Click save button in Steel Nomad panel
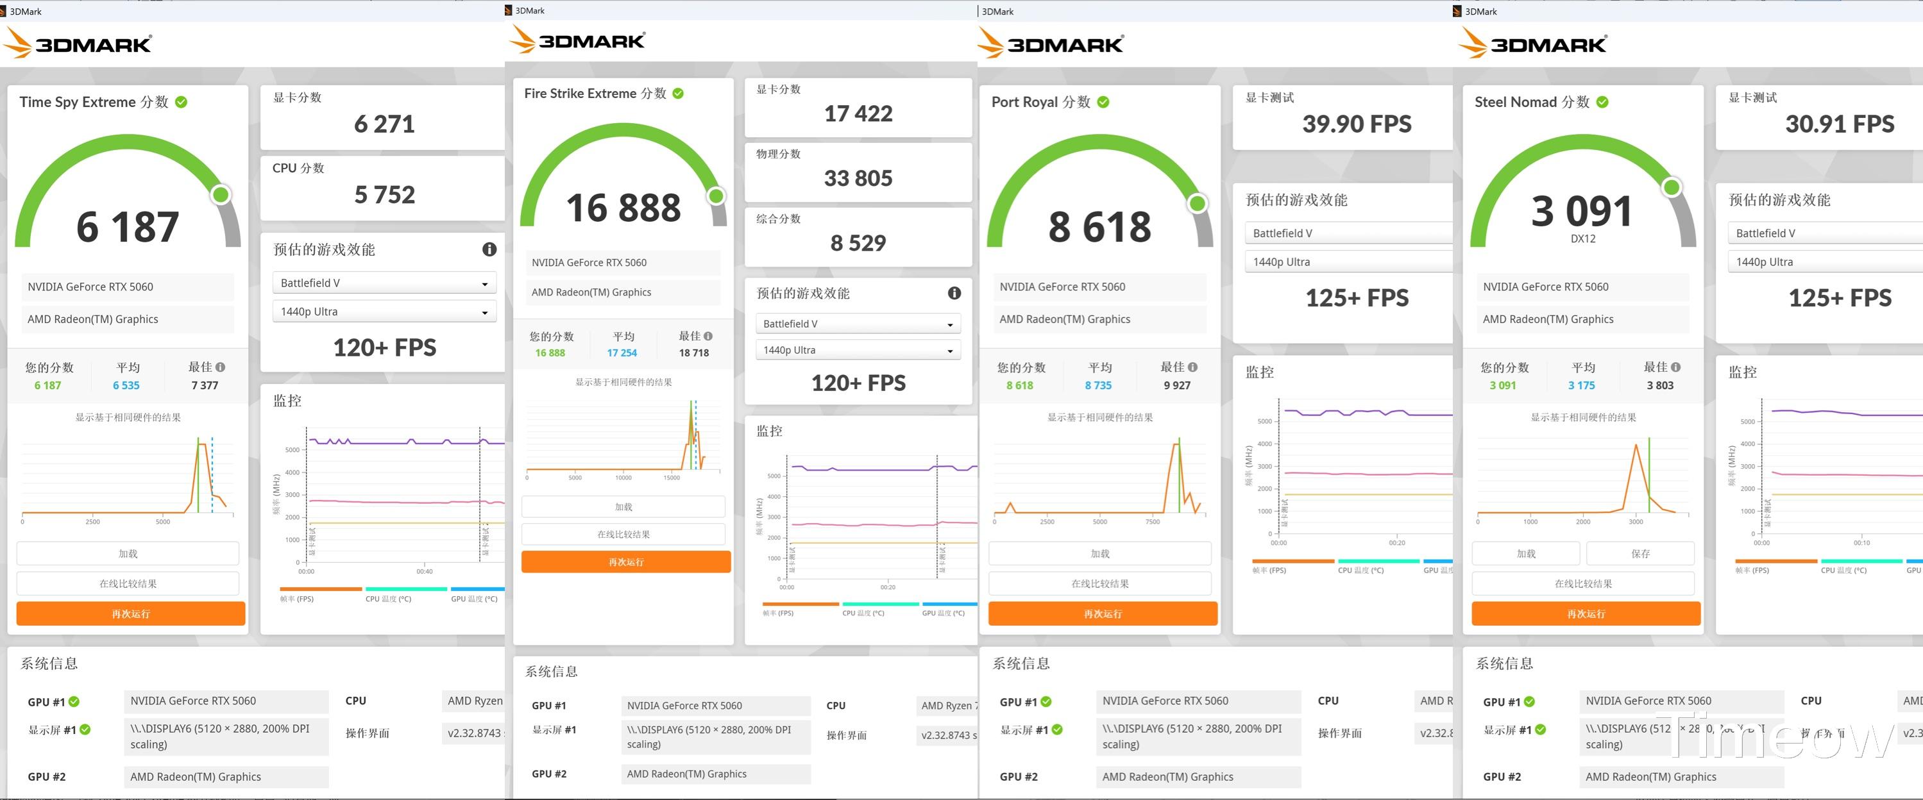Image resolution: width=1923 pixels, height=800 pixels. (1640, 554)
